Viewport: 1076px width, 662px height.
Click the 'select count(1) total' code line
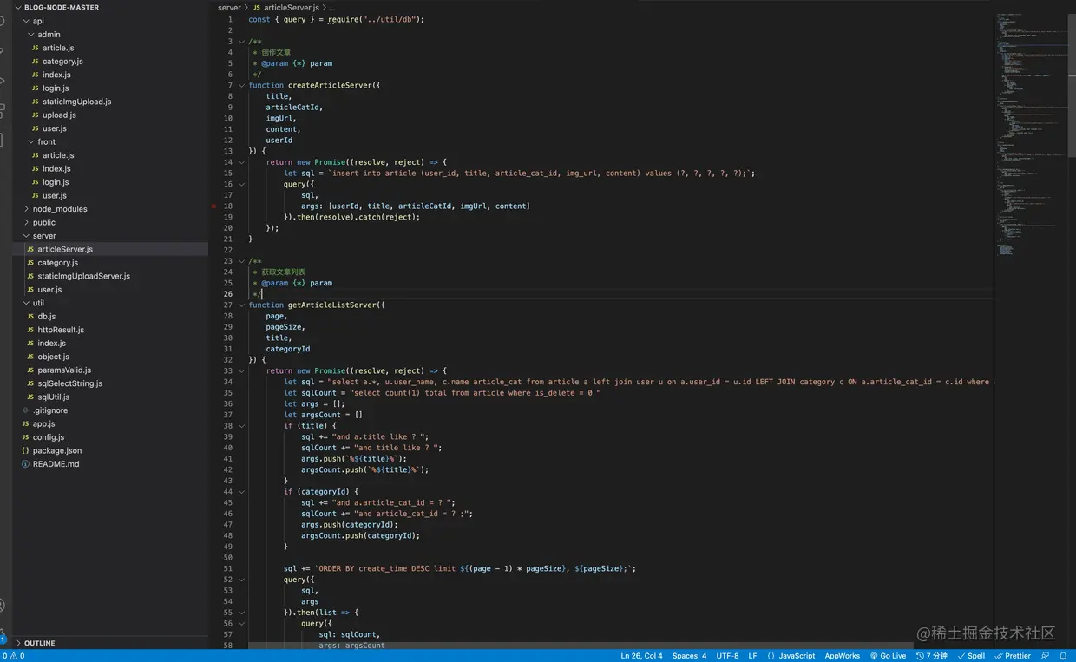click(443, 393)
